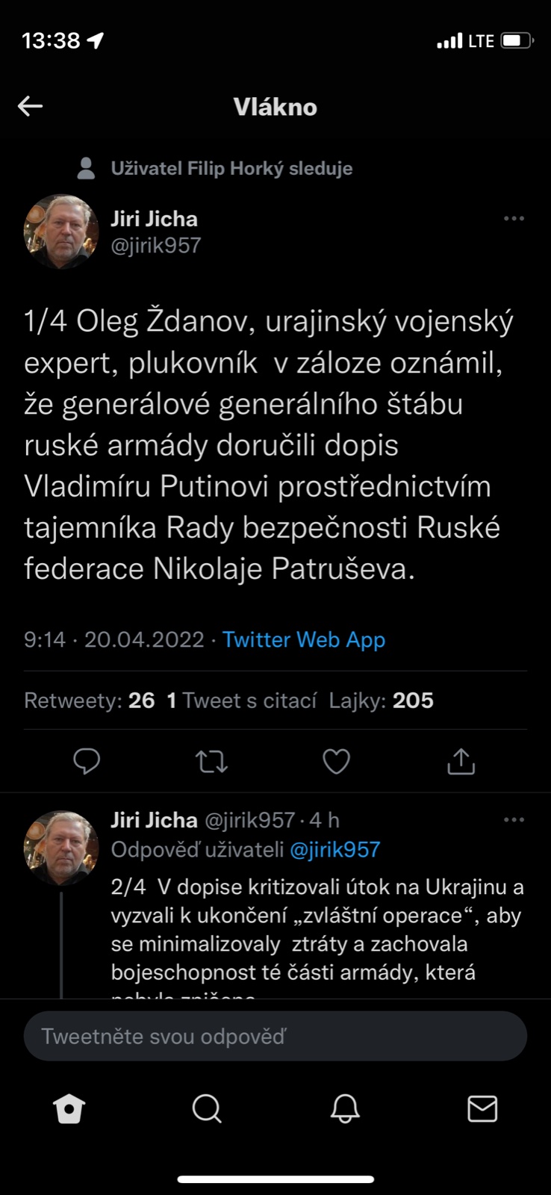Retweet the main tweet
Viewport: 551px width, 1195px height.
pos(211,761)
